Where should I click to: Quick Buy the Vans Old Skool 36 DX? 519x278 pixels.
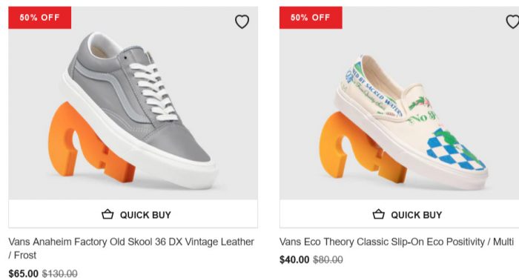coord(133,214)
